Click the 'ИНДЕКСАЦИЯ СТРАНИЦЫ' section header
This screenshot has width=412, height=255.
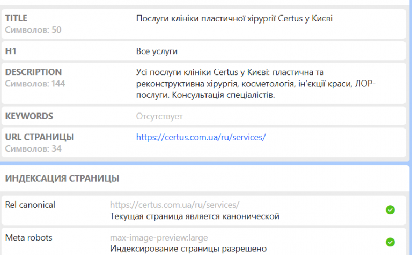tap(62, 178)
